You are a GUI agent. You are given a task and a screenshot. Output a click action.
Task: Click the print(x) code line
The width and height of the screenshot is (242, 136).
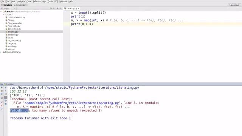click(x=78, y=17)
